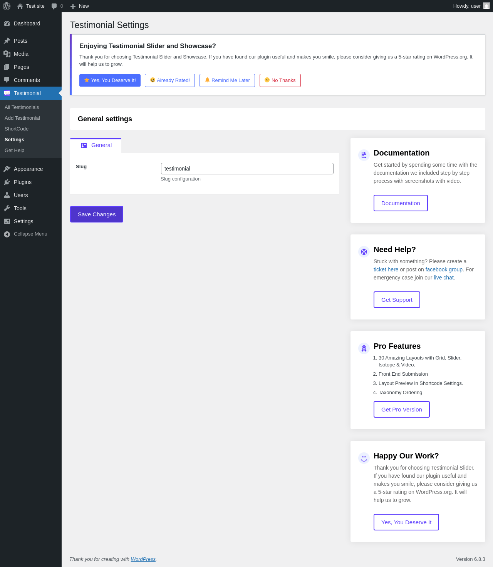Follow the ticket here link
The image size is (493, 567).
386,269
